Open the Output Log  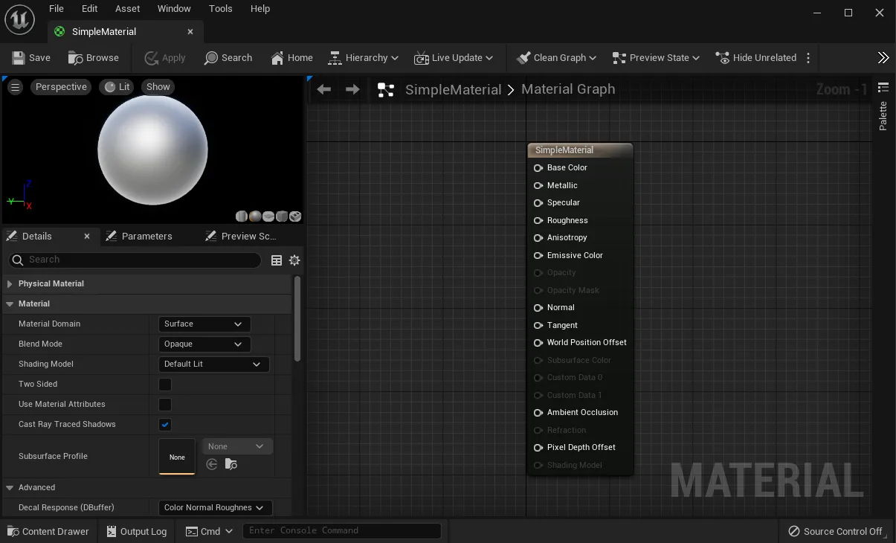click(x=136, y=531)
